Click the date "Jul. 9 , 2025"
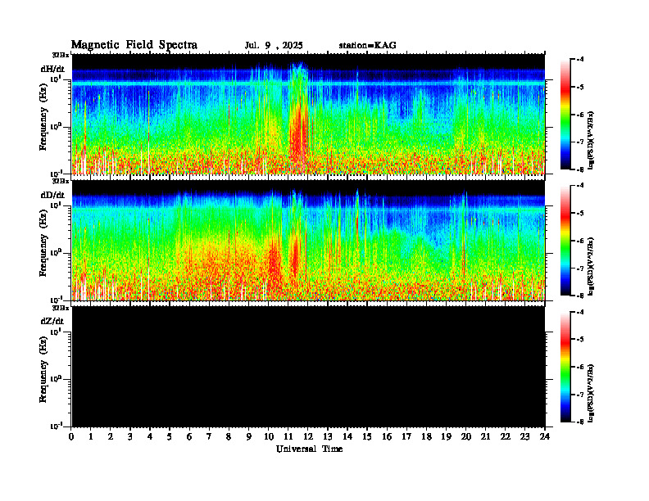This screenshot has width=649, height=501. pos(274,46)
